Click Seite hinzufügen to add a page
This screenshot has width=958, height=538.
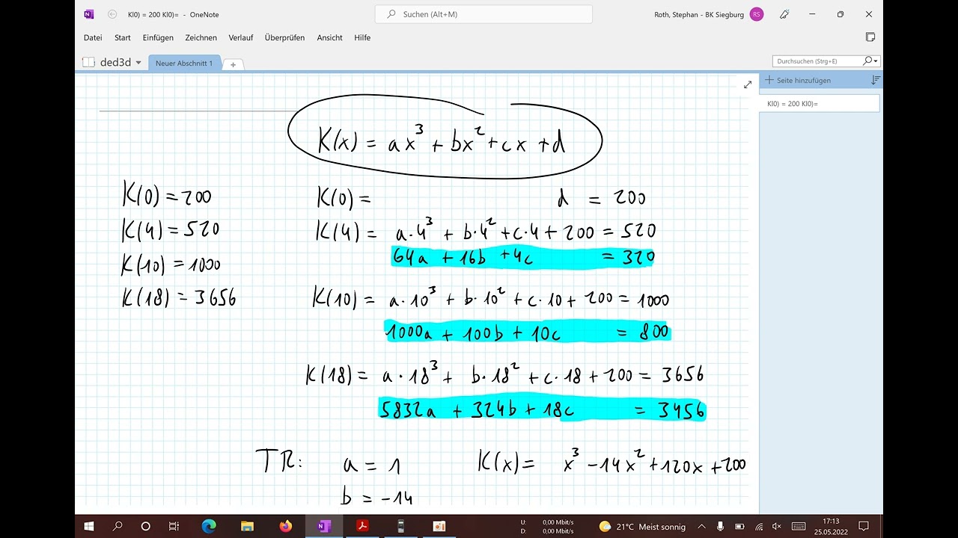tap(798, 80)
